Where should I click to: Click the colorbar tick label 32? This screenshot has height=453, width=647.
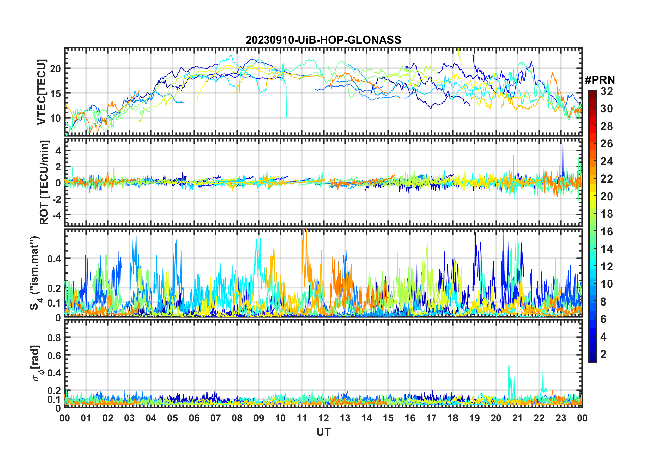point(607,91)
